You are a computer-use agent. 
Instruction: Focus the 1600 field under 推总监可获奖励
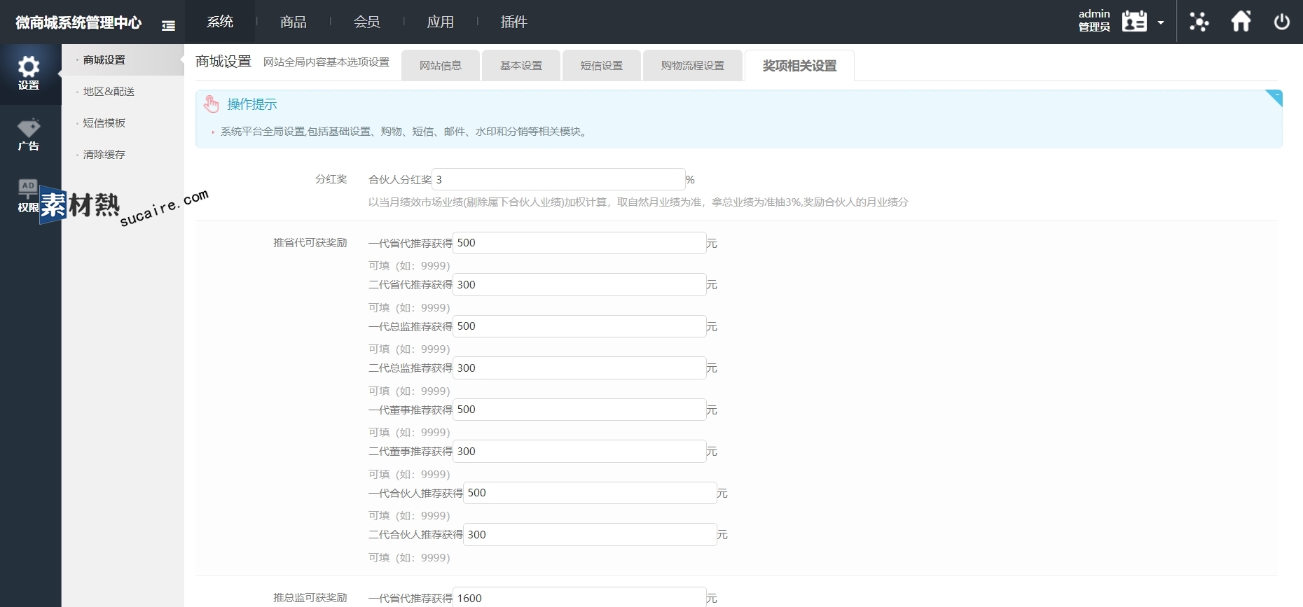point(579,597)
